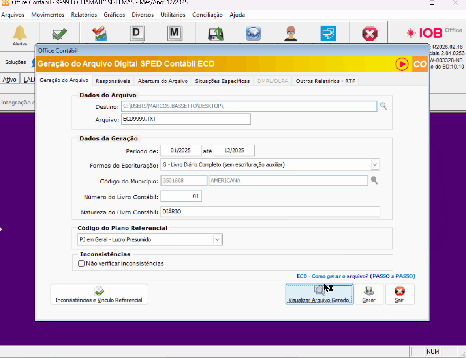Screen dimensions: 466x358
Task: Click the Alertas bell icon
Action: click(20, 34)
